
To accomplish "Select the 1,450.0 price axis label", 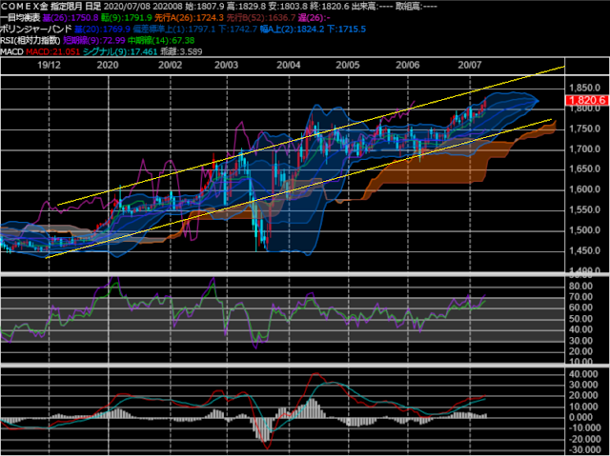I will (584, 250).
